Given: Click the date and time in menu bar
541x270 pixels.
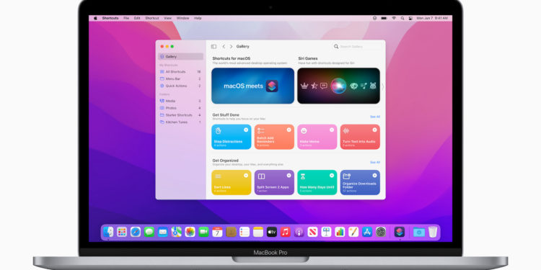Looking at the screenshot, I should 432,18.
